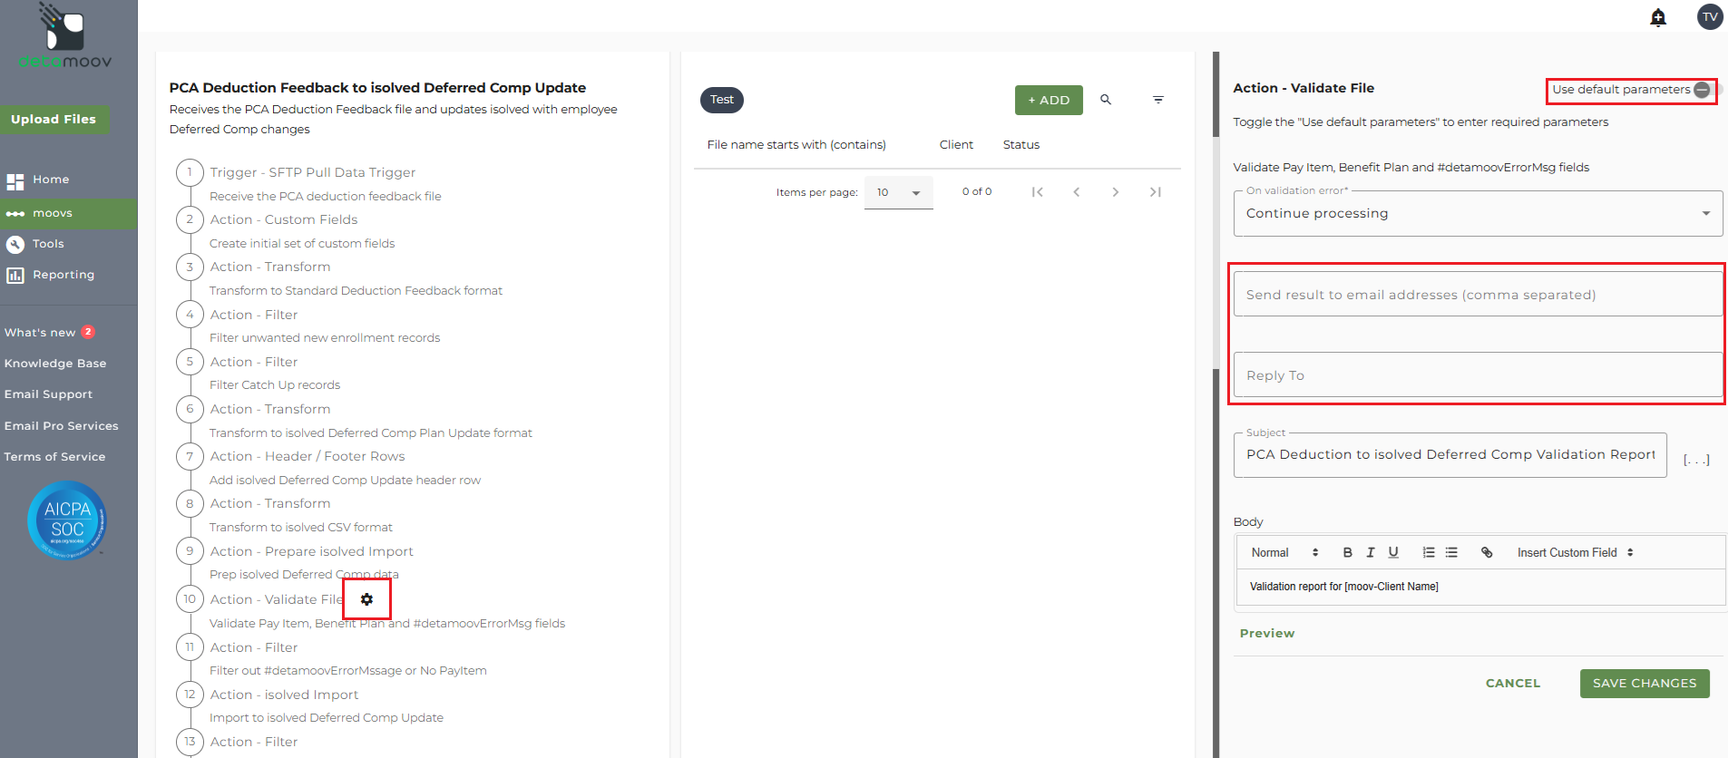Viewport: 1728px width, 758px height.
Task: Select step 3 Transform to Standard Deduction
Action: 270,267
